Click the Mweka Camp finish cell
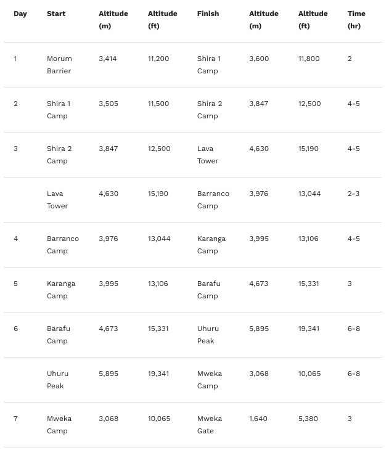The width and height of the screenshot is (389, 458). pos(210,380)
